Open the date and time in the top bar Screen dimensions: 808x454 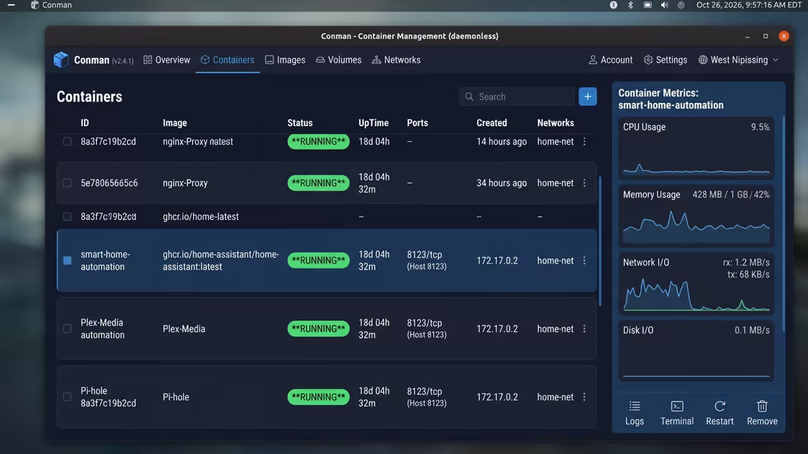[x=749, y=5]
